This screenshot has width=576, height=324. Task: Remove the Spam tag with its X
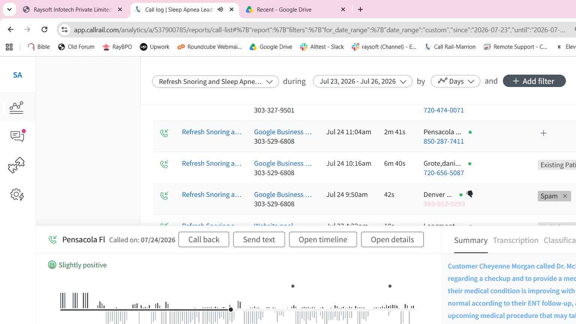(x=565, y=196)
